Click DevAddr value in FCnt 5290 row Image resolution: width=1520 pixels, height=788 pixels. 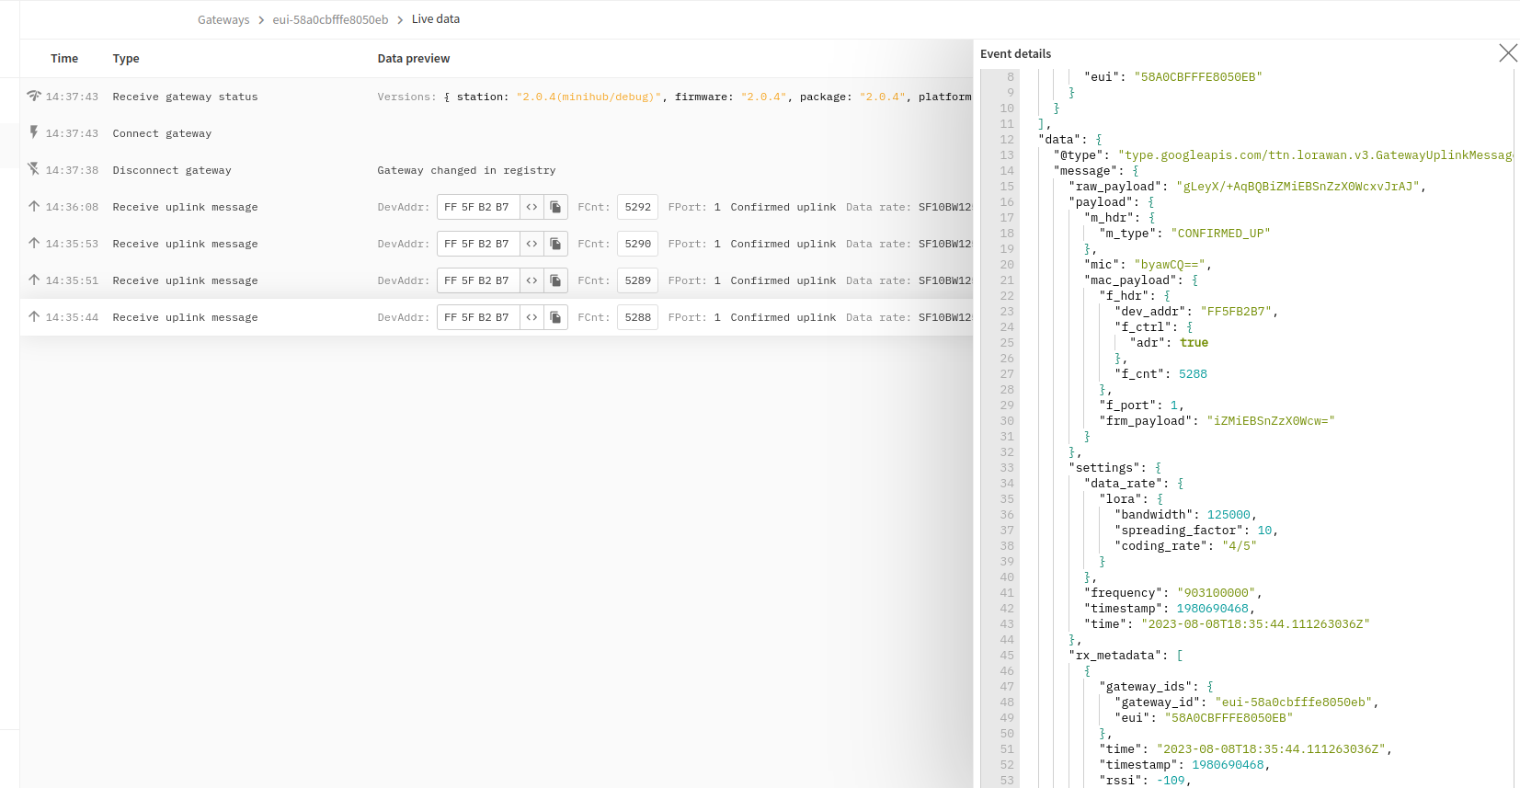click(x=478, y=244)
